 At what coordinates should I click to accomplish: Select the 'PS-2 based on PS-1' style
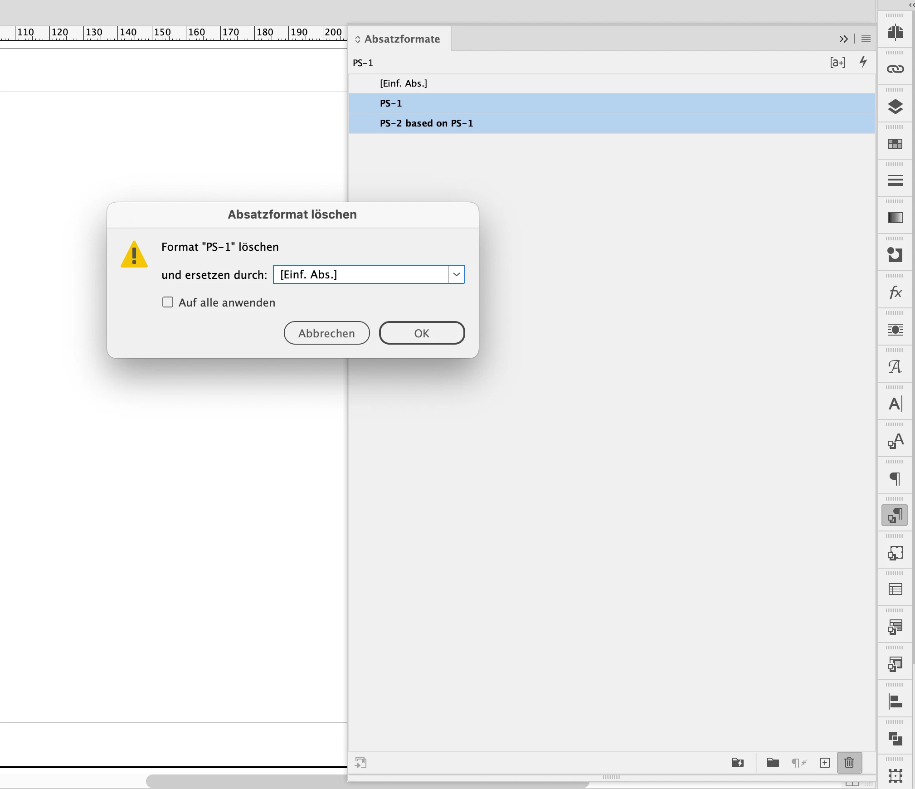point(426,123)
